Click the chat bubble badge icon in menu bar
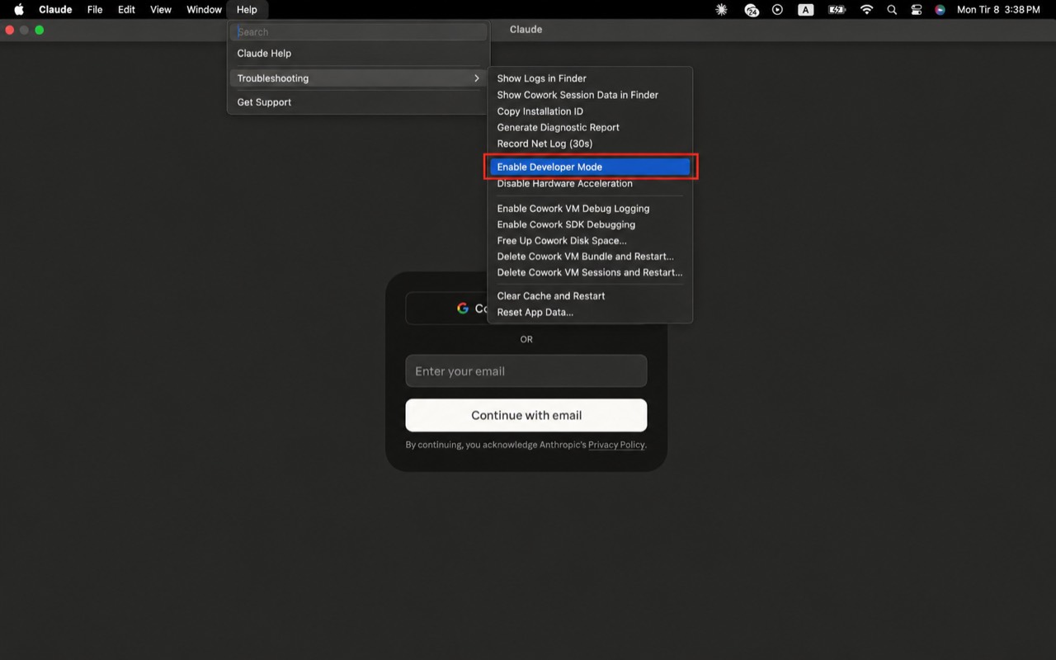This screenshot has width=1056, height=660. coord(751,10)
